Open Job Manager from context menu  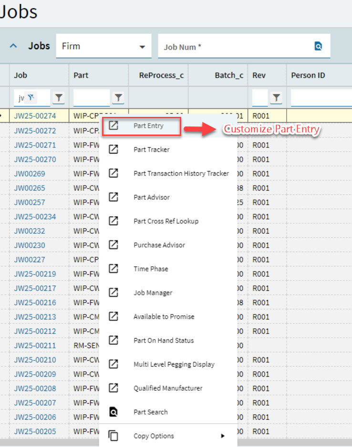point(168,293)
